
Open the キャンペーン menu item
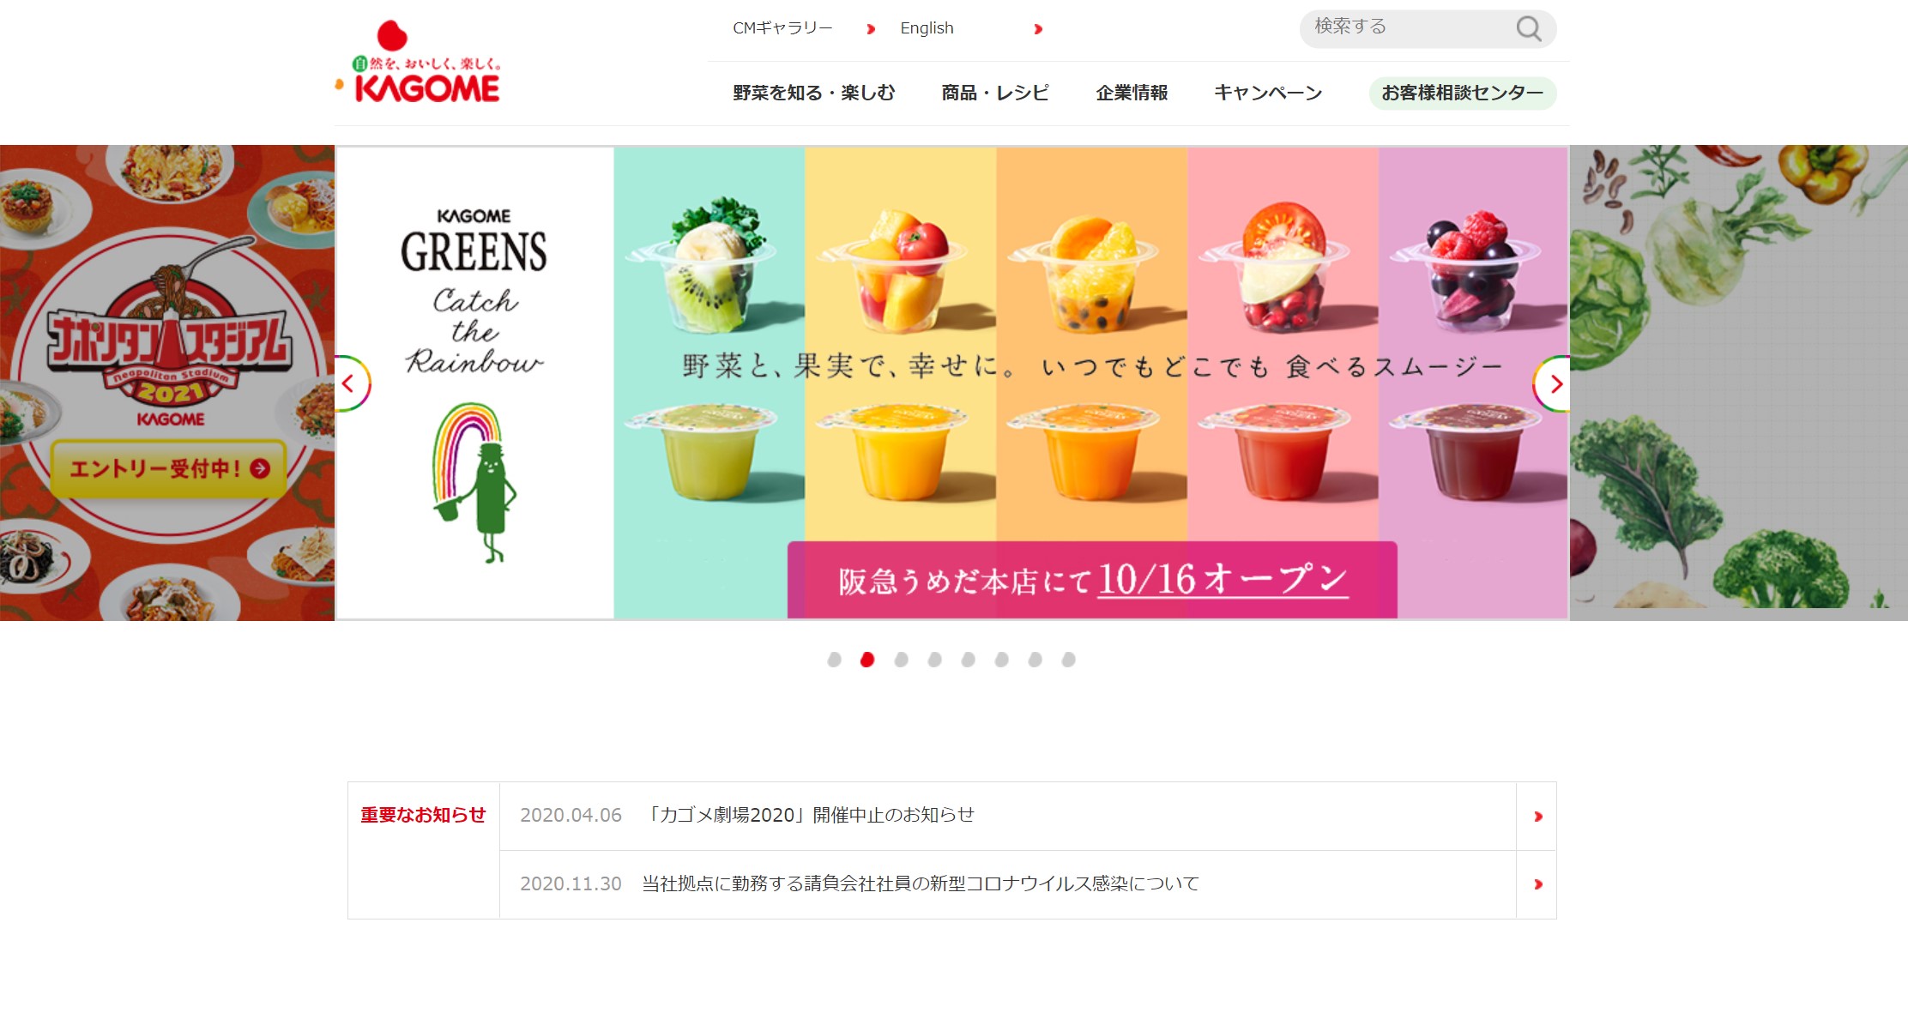pyautogui.click(x=1268, y=93)
